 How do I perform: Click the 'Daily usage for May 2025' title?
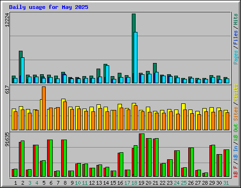48,7
